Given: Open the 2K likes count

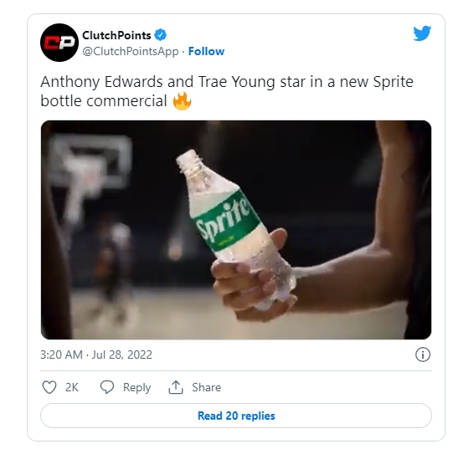Looking at the screenshot, I should coord(72,387).
